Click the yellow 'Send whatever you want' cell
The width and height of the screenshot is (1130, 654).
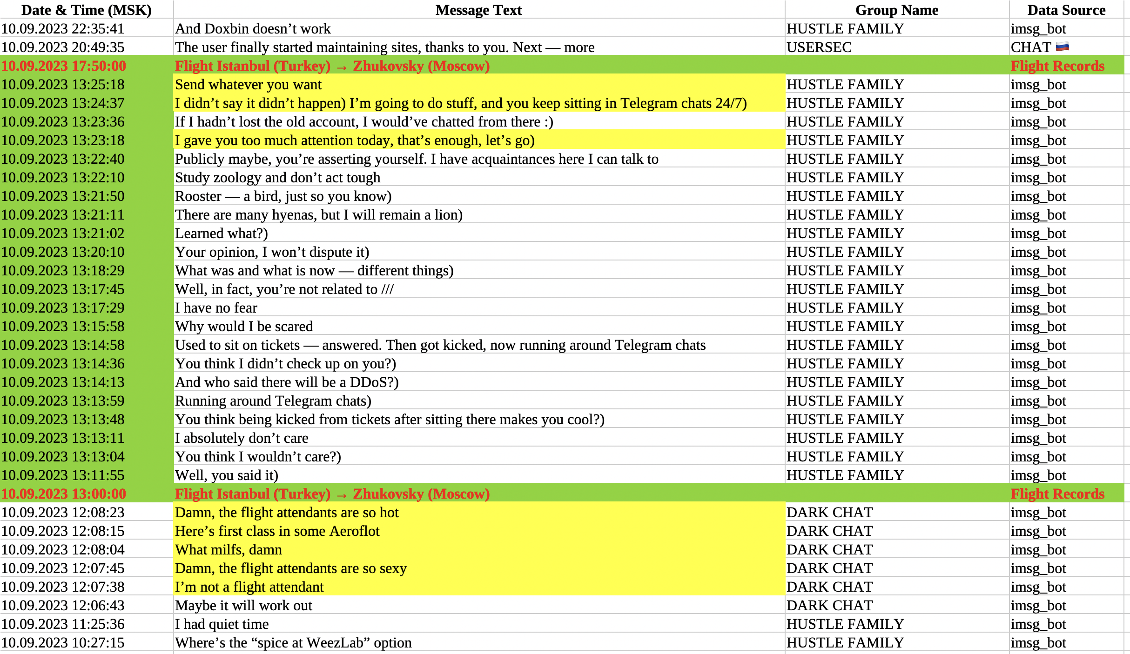point(248,84)
